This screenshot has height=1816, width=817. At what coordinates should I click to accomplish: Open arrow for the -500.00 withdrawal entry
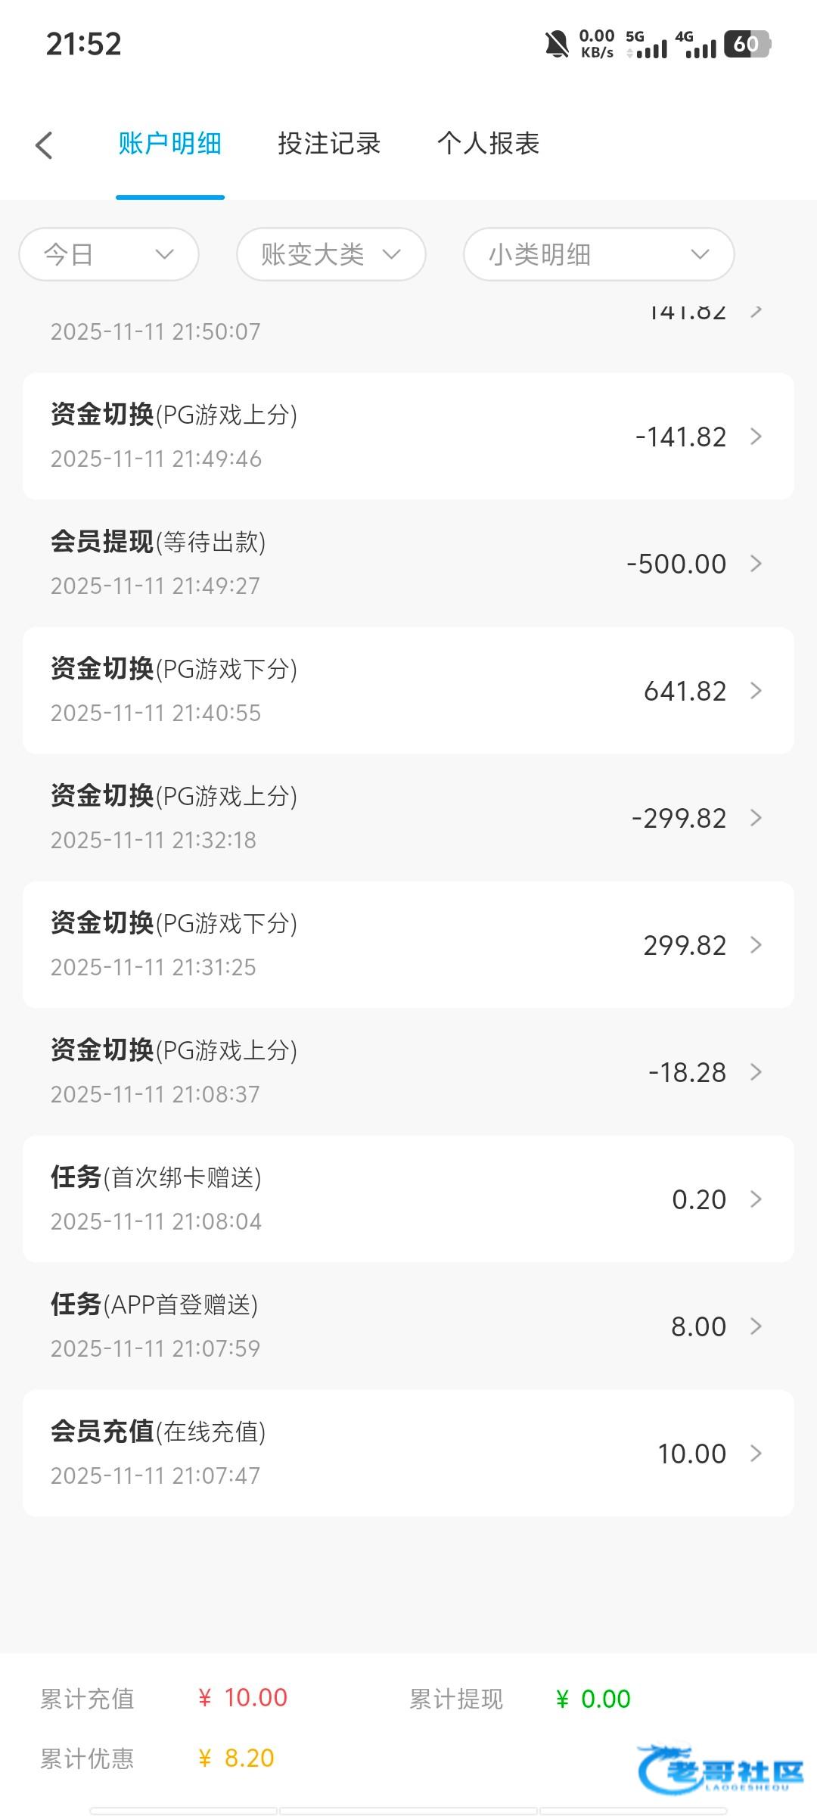(x=755, y=564)
